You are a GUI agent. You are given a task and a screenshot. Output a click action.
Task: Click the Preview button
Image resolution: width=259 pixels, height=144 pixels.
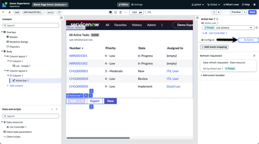(236, 12)
